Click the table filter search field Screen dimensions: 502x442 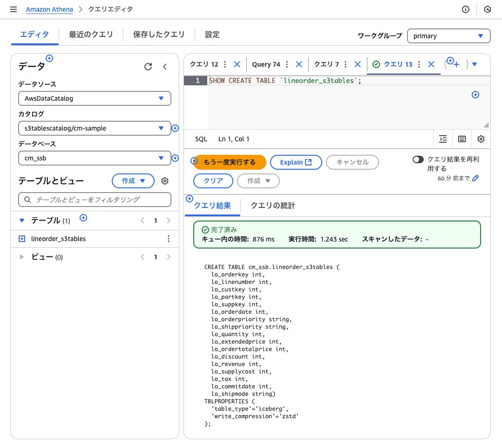(95, 200)
